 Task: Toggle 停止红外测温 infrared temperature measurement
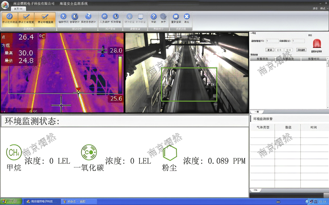(x=10, y=18)
